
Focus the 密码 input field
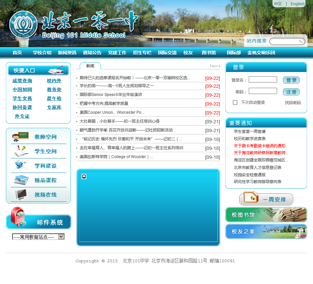pyautogui.click(x=263, y=91)
